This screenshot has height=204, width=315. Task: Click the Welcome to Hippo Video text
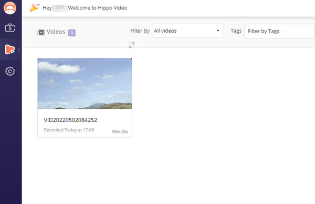click(x=98, y=8)
